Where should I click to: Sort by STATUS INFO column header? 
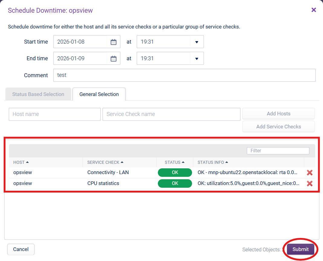(x=213, y=162)
